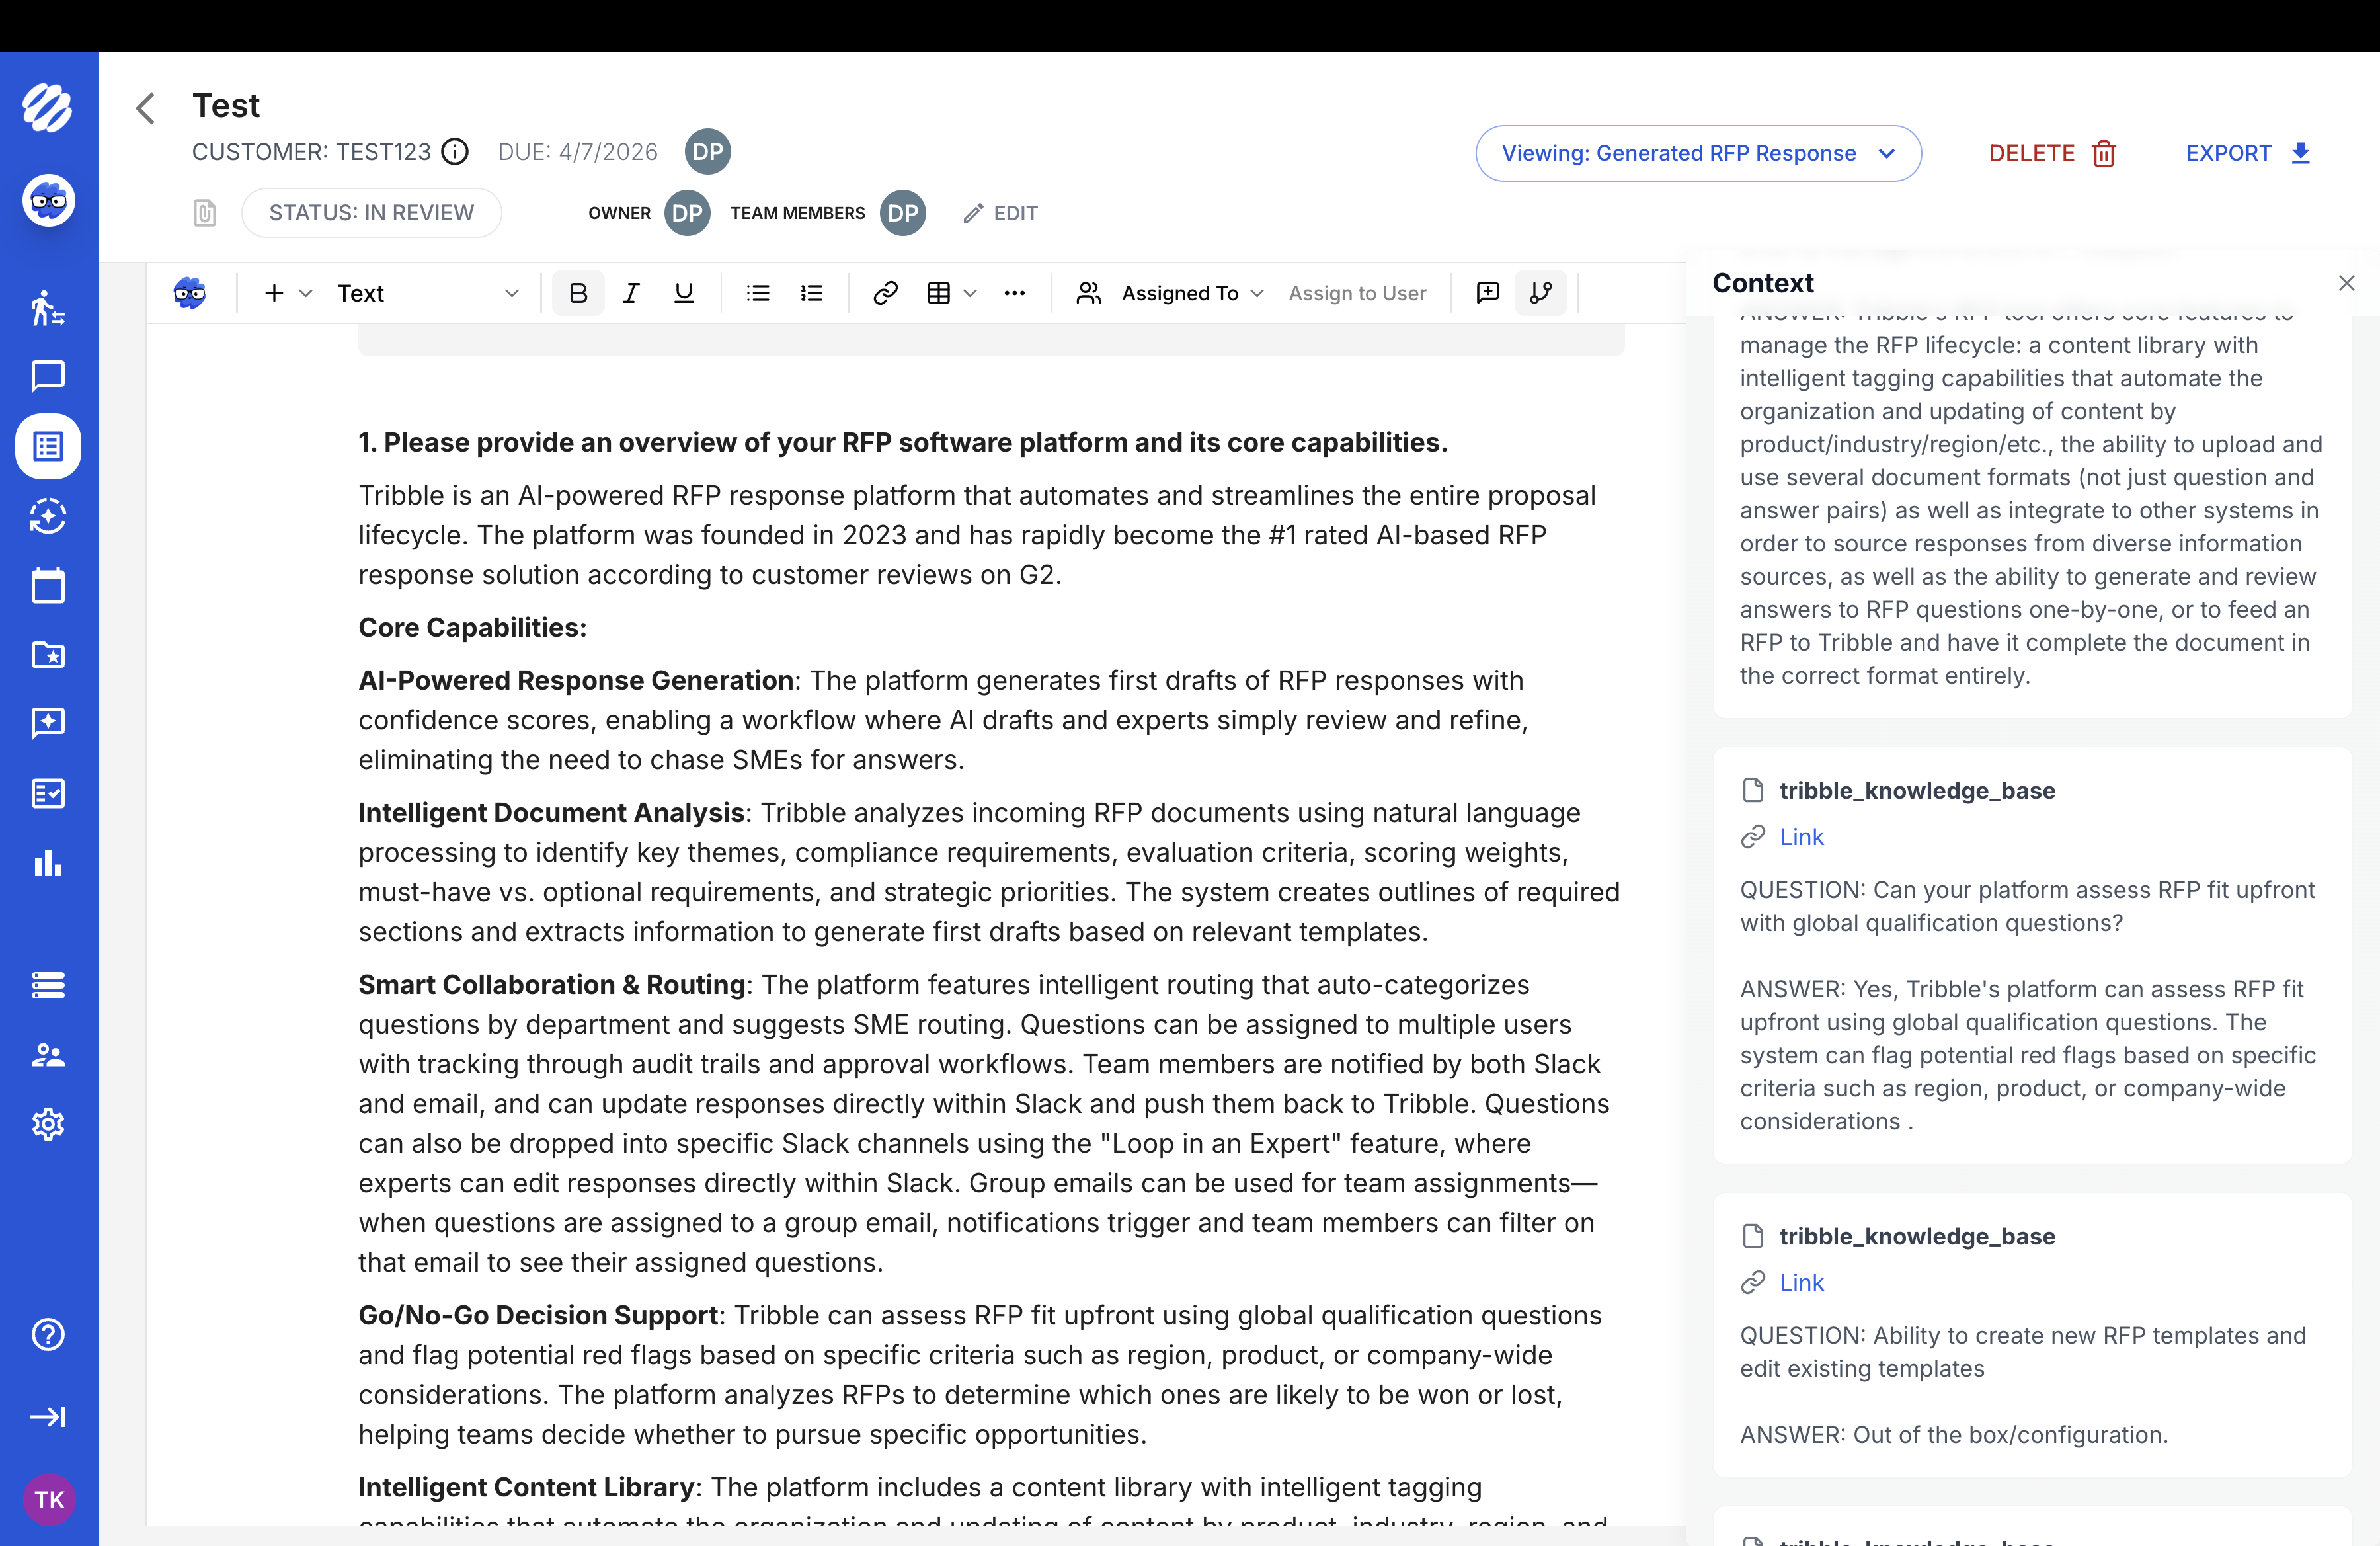The width and height of the screenshot is (2380, 1546).
Task: Open the Tribble bot avatar in the sidebar
Action: click(x=48, y=201)
